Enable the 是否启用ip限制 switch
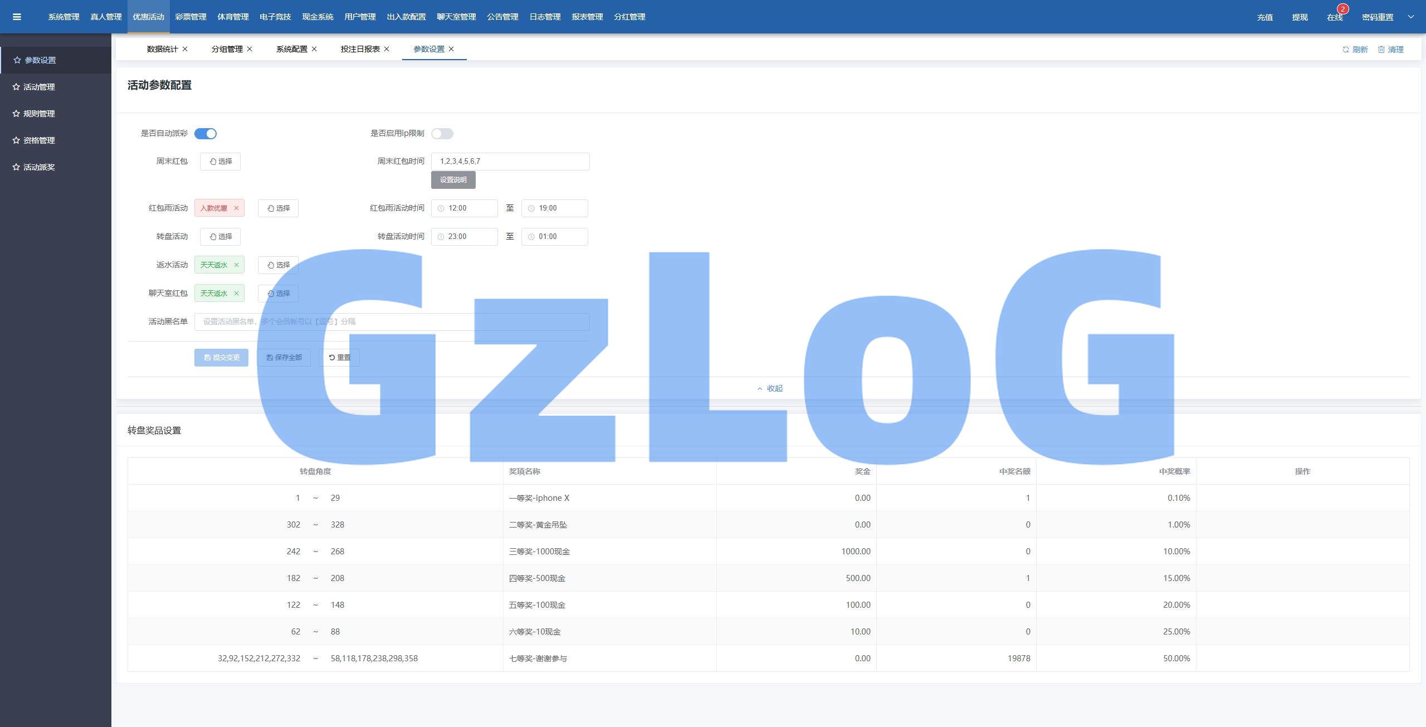 coord(442,134)
